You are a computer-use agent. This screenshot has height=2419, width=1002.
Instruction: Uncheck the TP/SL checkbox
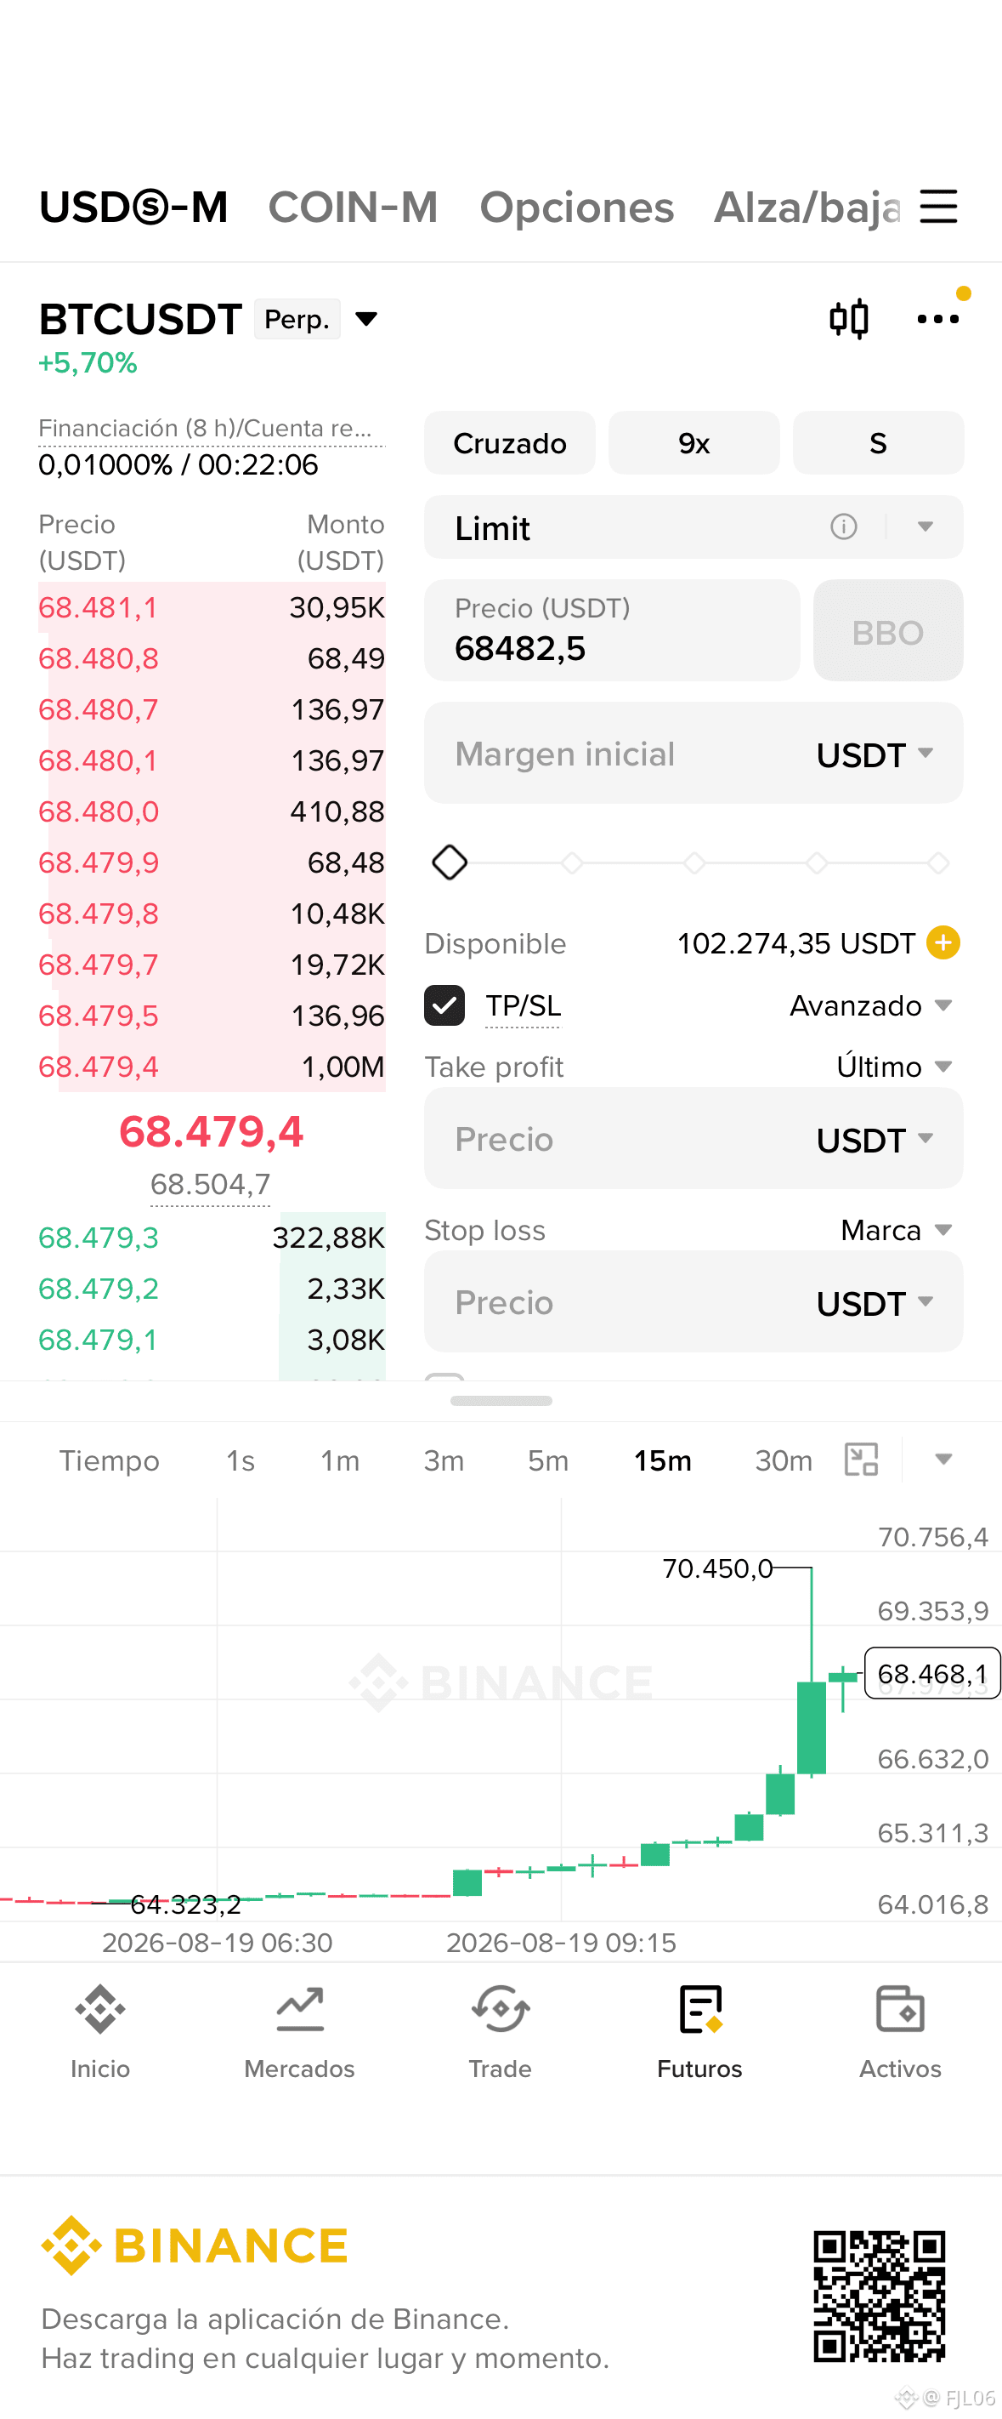(x=444, y=1005)
